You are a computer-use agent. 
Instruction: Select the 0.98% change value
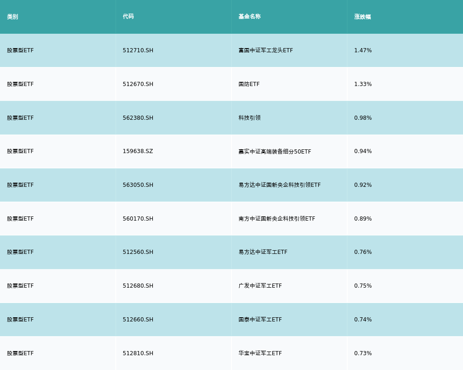coord(363,118)
